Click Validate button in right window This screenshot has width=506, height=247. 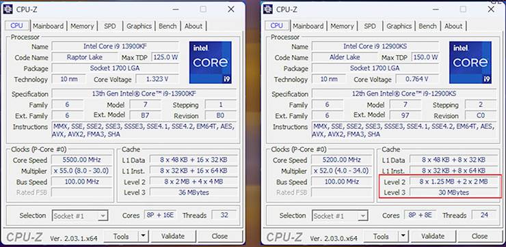click(x=433, y=236)
